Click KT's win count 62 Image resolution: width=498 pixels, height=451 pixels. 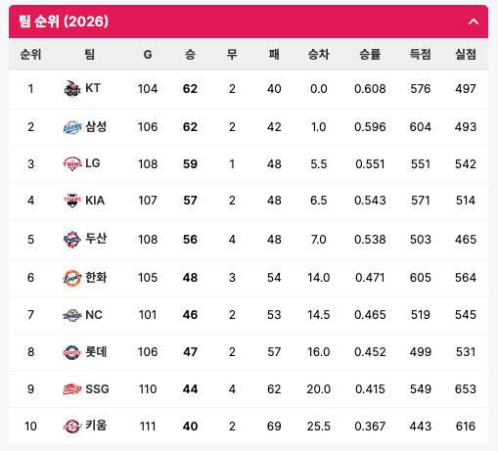click(x=190, y=89)
